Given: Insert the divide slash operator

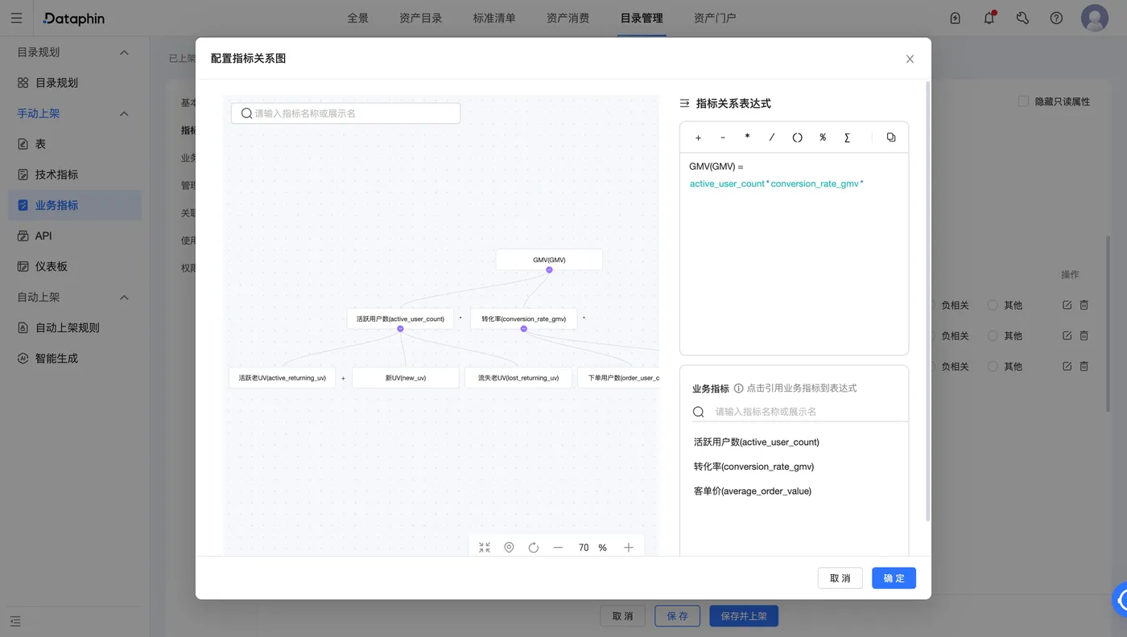Looking at the screenshot, I should [772, 138].
